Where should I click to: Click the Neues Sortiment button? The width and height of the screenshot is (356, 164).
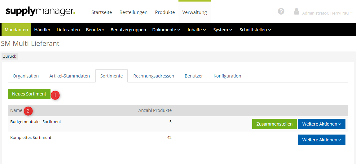coord(29,94)
